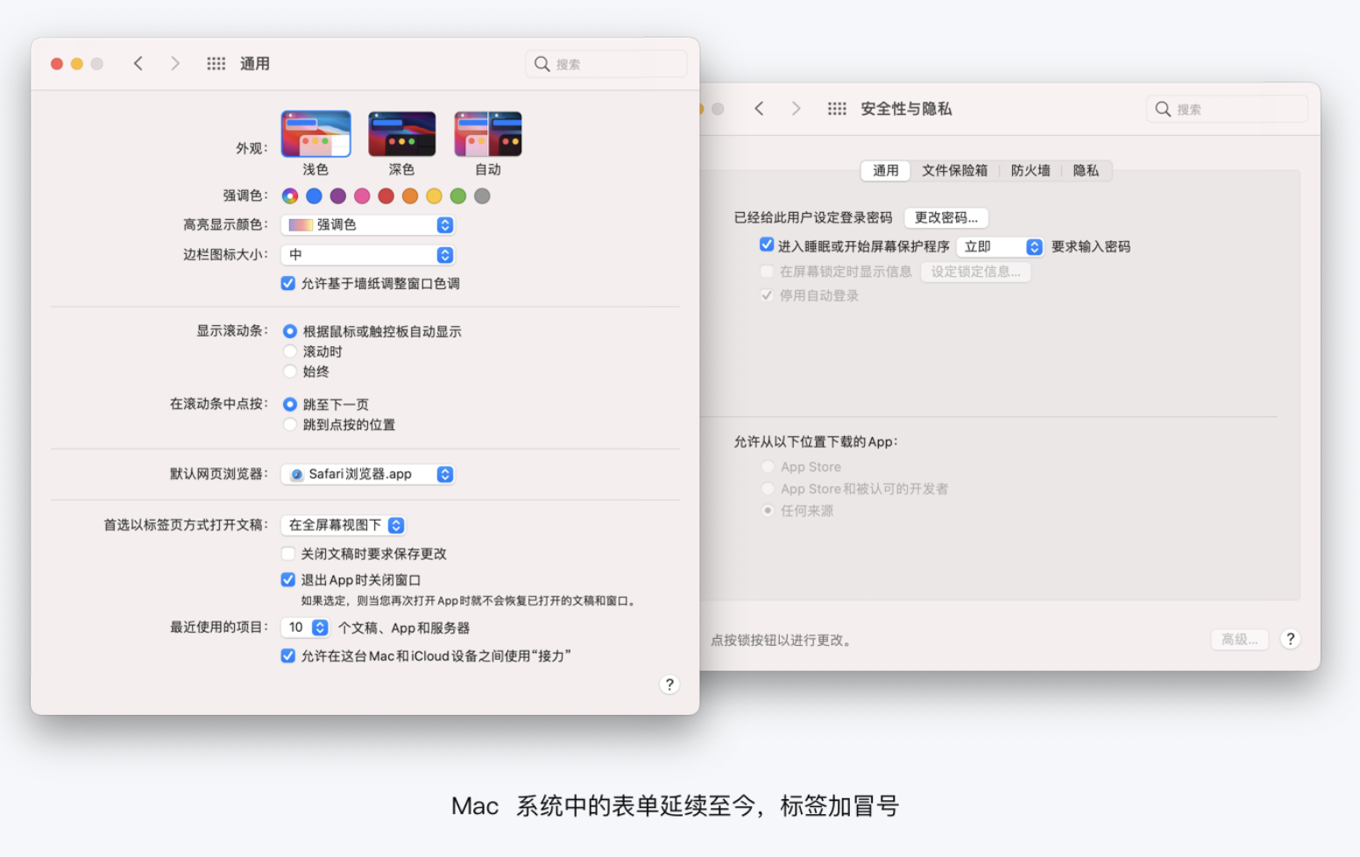Image resolution: width=1360 pixels, height=857 pixels.
Task: Go back in the 通用 window
Action: 138,64
